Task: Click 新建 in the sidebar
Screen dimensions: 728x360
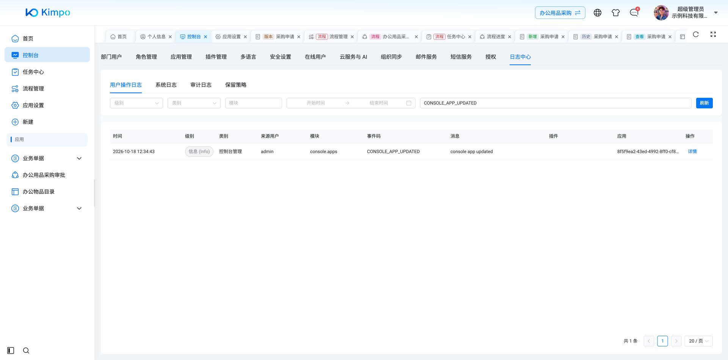Action: coord(47,122)
